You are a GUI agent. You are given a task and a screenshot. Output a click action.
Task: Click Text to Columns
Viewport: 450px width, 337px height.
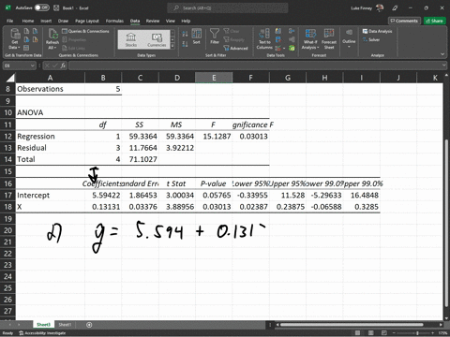(x=264, y=38)
